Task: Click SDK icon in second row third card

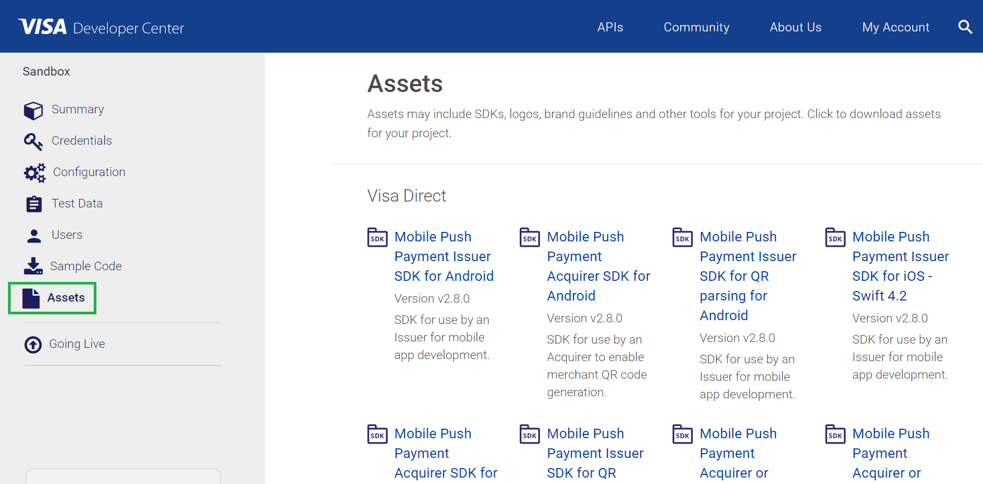Action: (683, 434)
